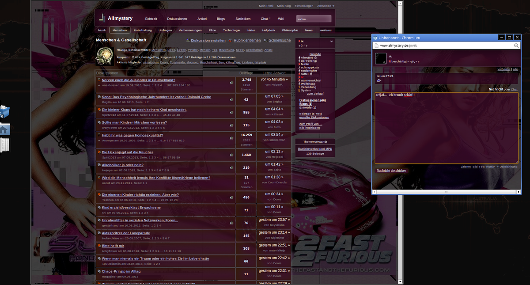Click the poll icon before 'Habt ihr was gegen'
Viewport: 530px width, 285px height.
pos(99,135)
